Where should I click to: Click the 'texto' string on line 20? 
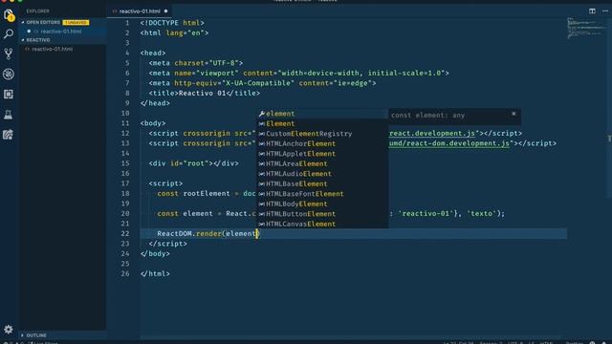coord(482,214)
